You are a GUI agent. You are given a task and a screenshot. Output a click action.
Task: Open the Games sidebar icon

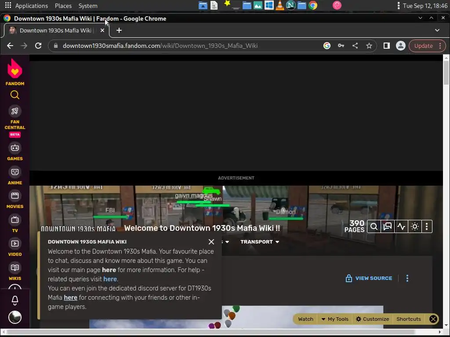(x=15, y=148)
